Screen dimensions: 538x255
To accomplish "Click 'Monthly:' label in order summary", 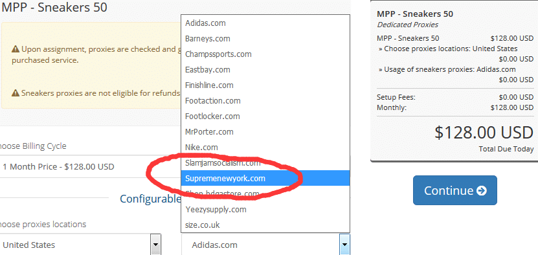I will click(x=392, y=108).
